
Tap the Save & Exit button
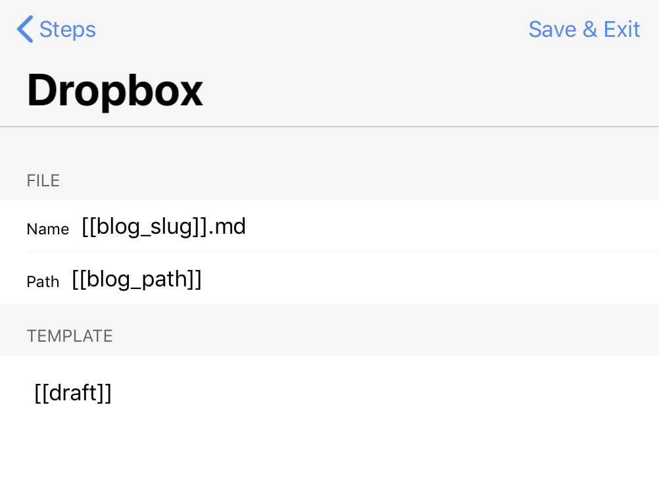(584, 30)
